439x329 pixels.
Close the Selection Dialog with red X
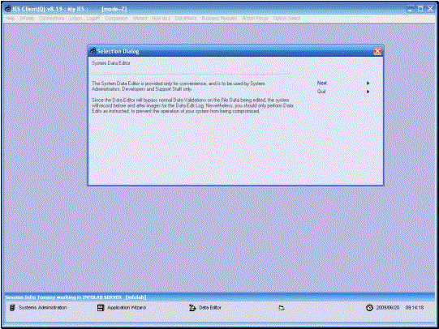pos(377,51)
